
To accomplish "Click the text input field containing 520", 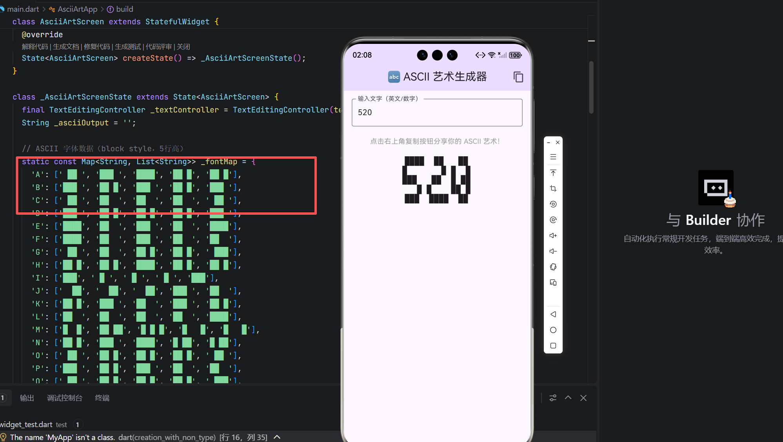I will (x=437, y=112).
